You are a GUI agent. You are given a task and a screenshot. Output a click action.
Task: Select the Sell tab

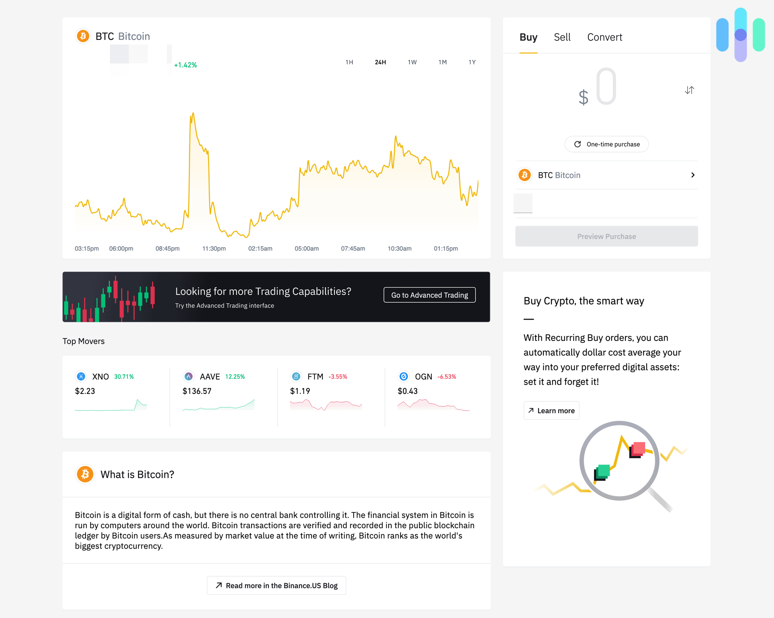(x=562, y=37)
